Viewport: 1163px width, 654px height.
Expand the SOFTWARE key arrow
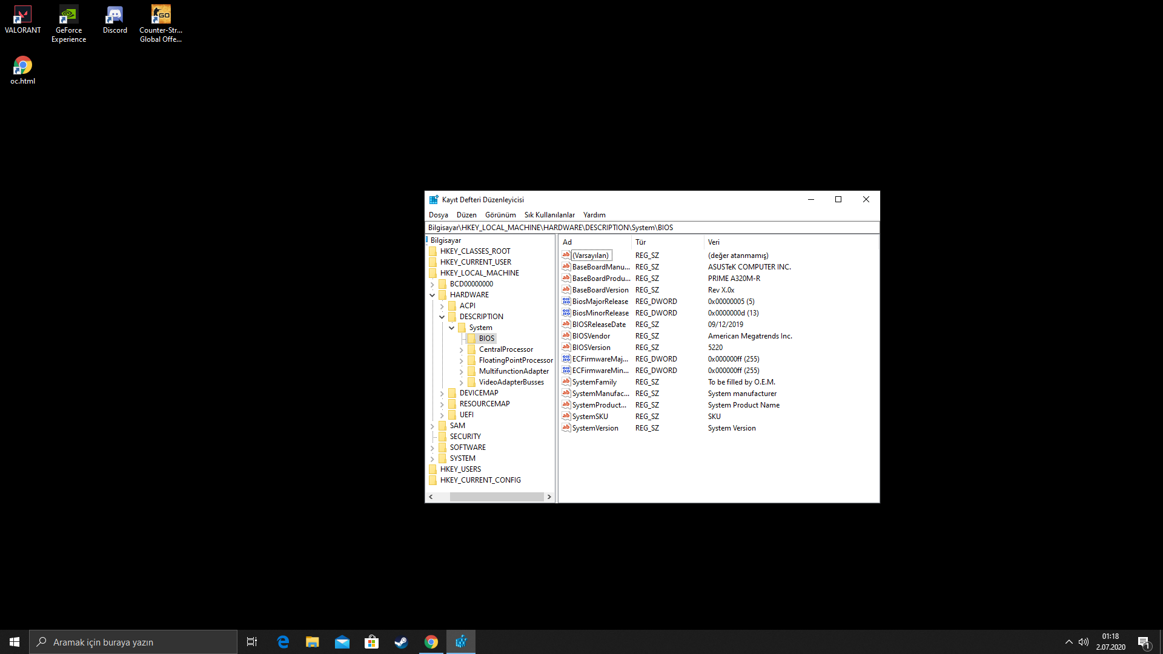tap(432, 448)
